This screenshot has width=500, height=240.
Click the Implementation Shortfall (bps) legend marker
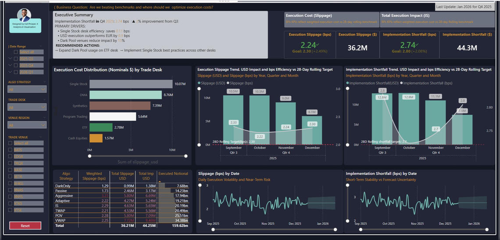(x=401, y=83)
